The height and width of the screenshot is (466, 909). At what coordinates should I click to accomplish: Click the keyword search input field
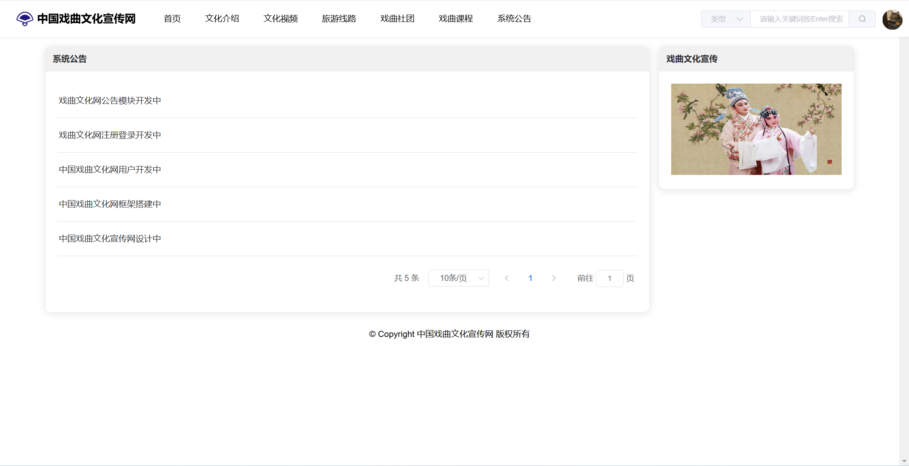click(799, 19)
